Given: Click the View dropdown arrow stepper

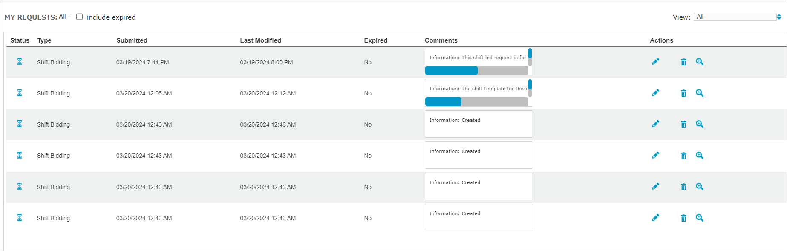Looking at the screenshot, I should tap(779, 17).
